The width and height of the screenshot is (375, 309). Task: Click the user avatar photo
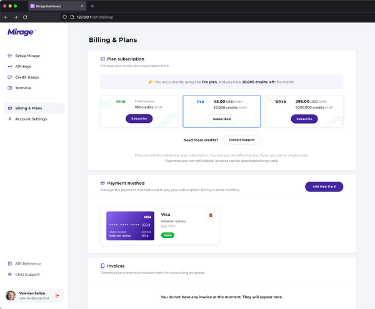[x=11, y=296]
